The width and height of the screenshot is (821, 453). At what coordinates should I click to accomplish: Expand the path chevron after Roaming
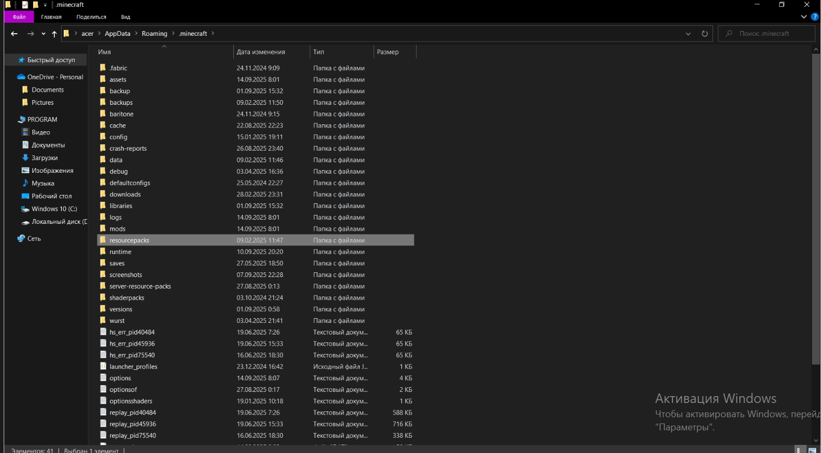point(173,34)
